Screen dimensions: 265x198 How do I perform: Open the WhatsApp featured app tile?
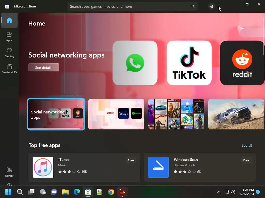click(135, 63)
